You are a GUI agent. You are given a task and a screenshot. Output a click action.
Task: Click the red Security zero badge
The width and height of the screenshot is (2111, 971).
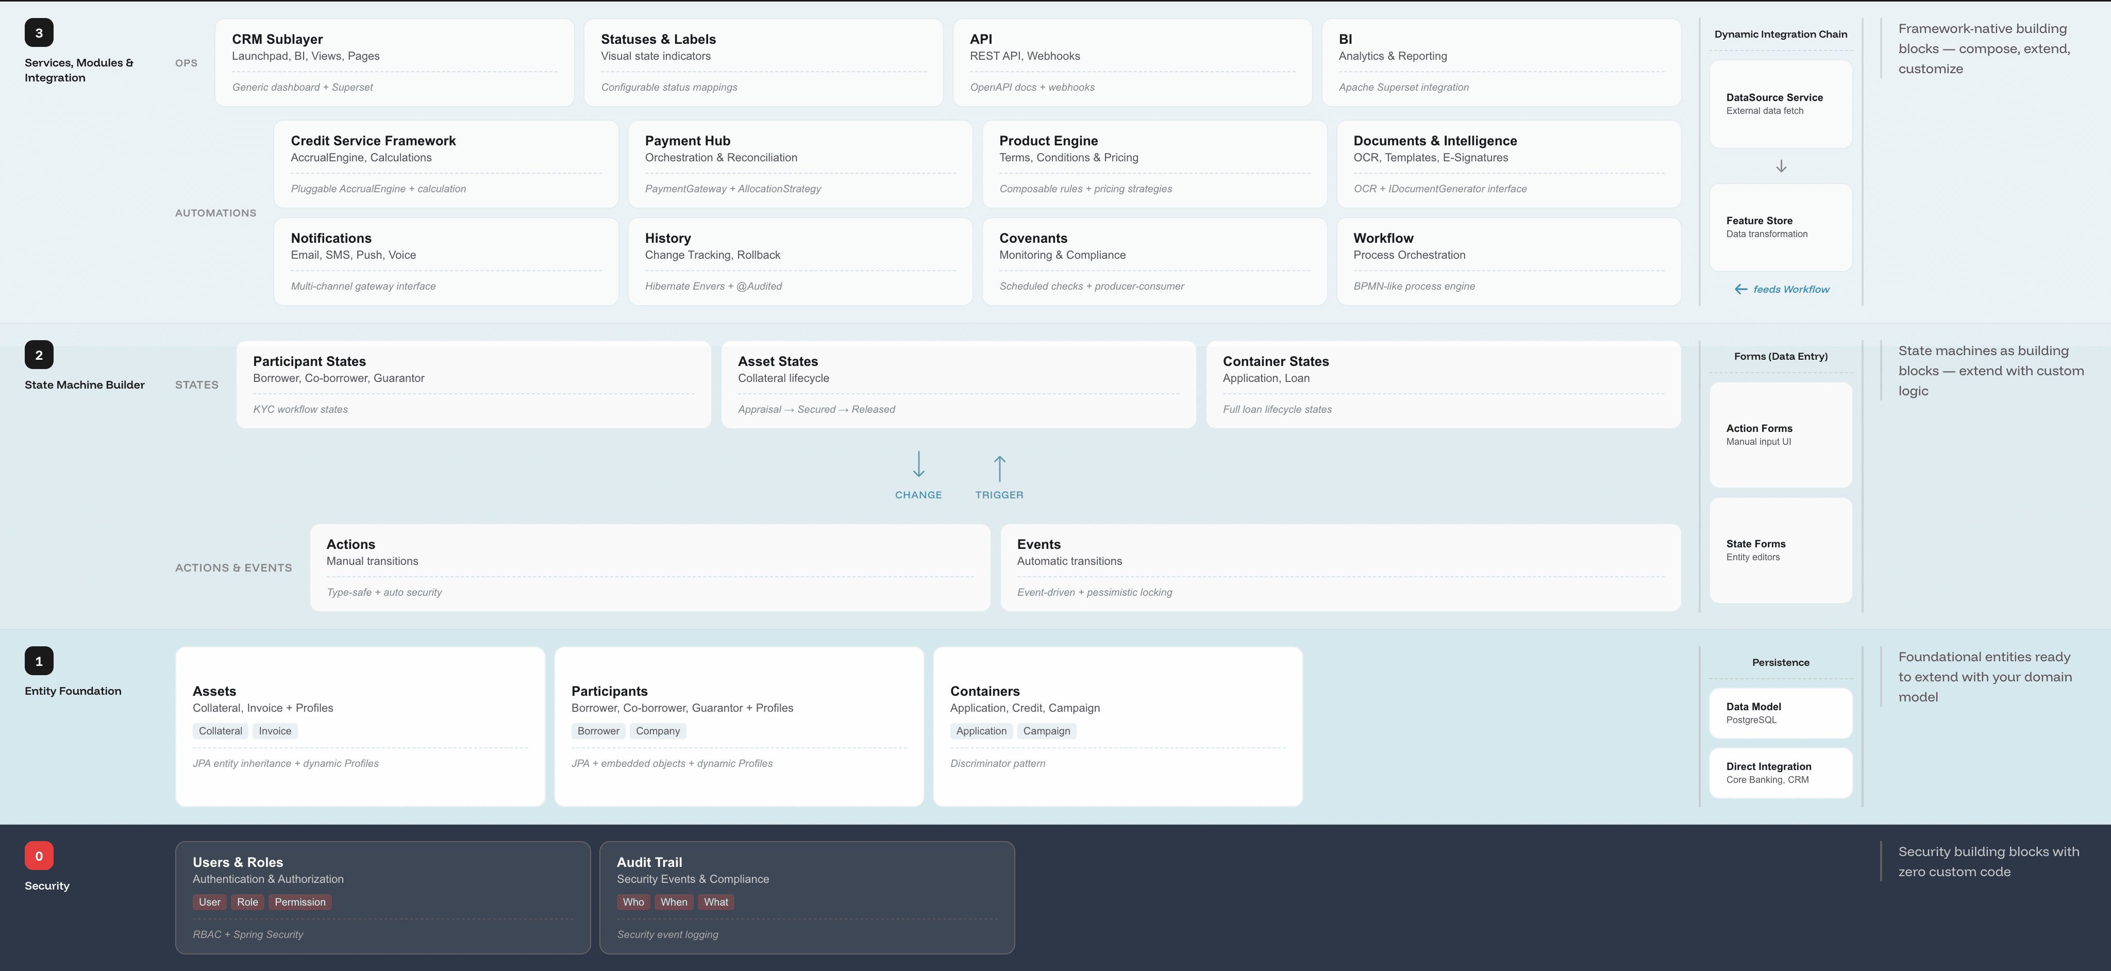pos(39,856)
